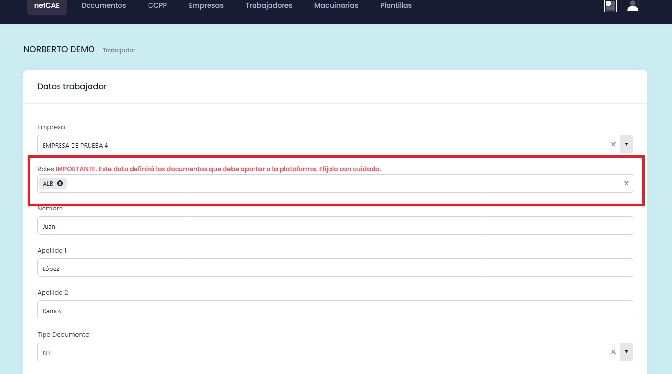Open the Documentos menu
The width and height of the screenshot is (672, 374).
coord(104,6)
